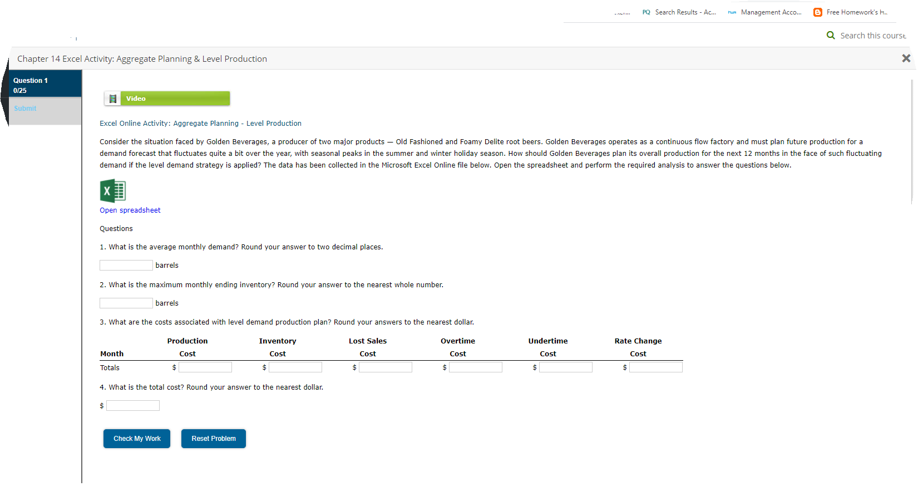Click the PQ Search Results bookmark icon
This screenshot has width=918, height=496.
point(646,12)
